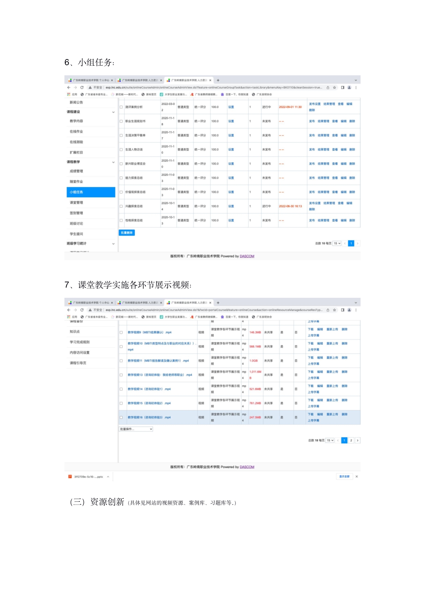
Task: Check the 新兴职业博览会 row checkbox
Action: 121,164
